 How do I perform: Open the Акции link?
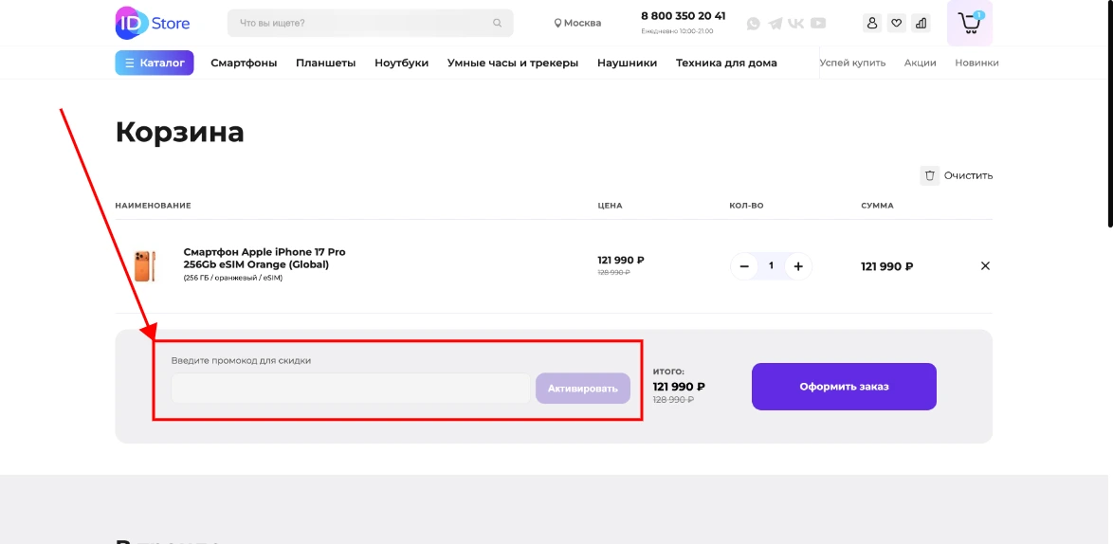pyautogui.click(x=920, y=63)
